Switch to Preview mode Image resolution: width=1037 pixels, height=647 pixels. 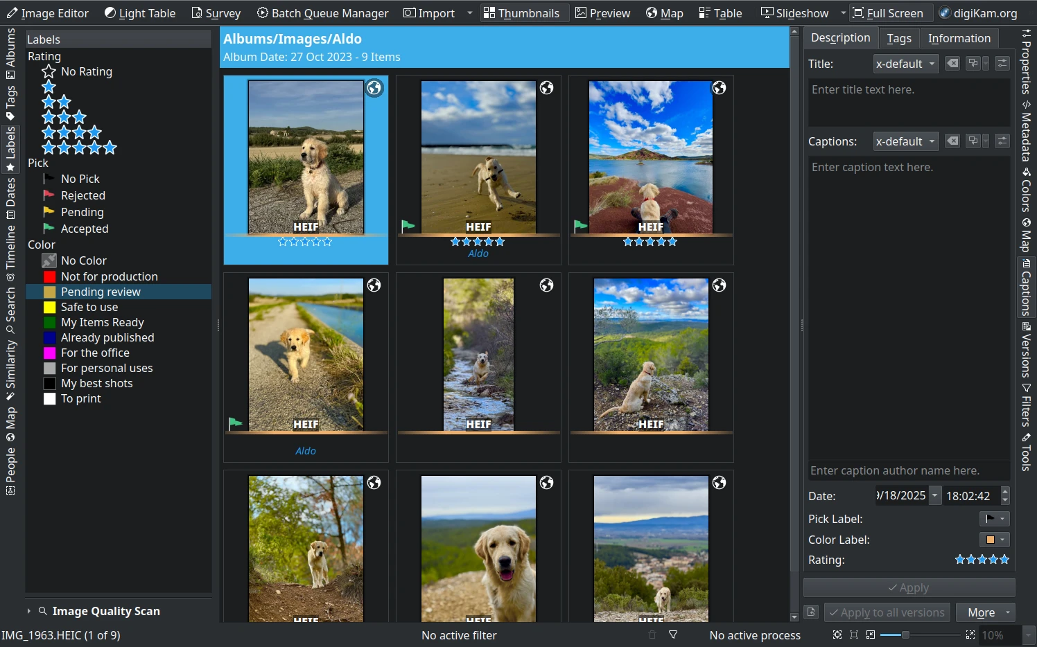(602, 12)
